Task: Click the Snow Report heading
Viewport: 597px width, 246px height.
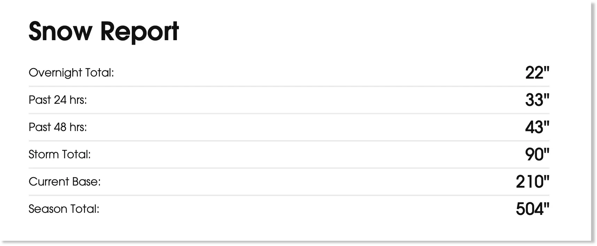Action: click(x=103, y=32)
